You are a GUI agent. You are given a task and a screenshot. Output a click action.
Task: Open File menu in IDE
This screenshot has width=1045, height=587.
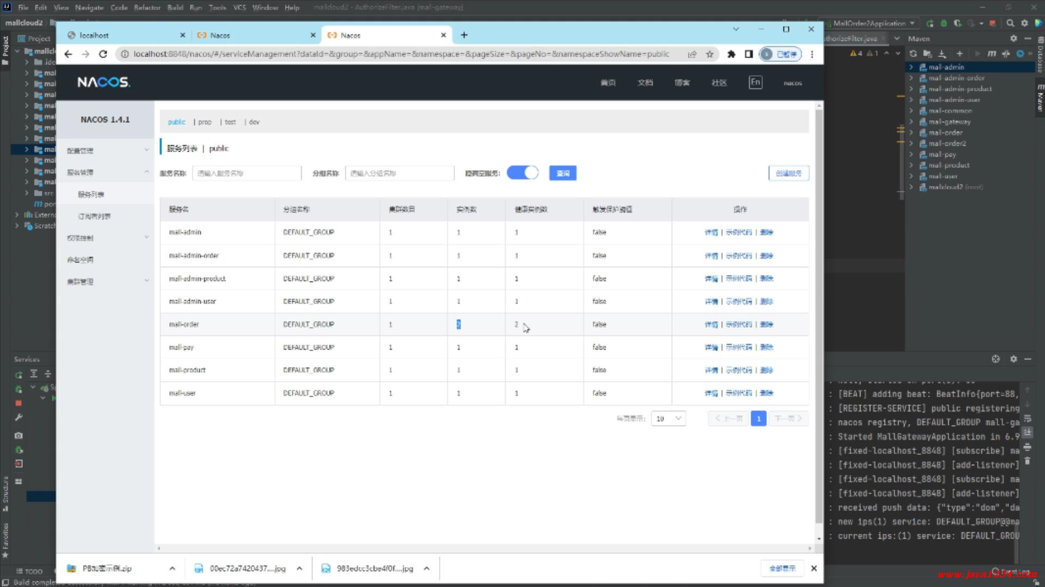(23, 8)
